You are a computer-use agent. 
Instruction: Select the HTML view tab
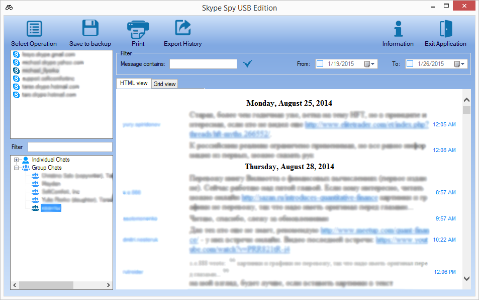pyautogui.click(x=134, y=83)
